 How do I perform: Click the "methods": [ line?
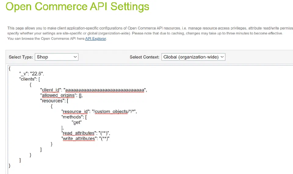74,117
